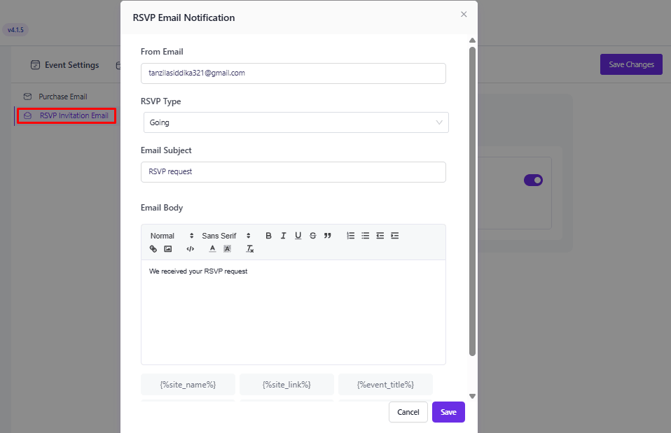Viewport: 671px width, 433px height.
Task: Create a numbered list
Action: (x=351, y=236)
